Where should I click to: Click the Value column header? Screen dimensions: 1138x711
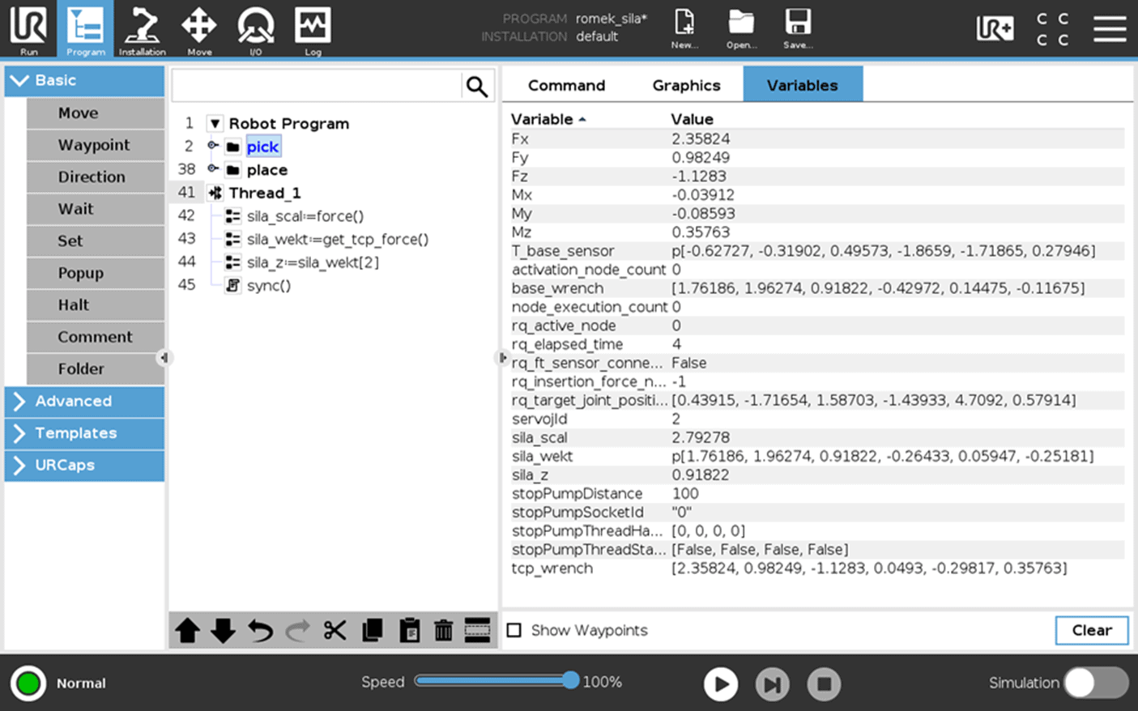pos(692,119)
